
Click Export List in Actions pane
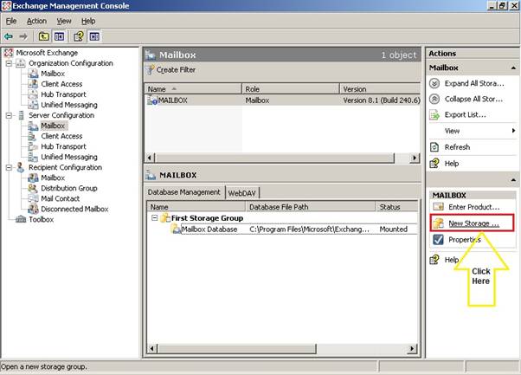tap(465, 114)
